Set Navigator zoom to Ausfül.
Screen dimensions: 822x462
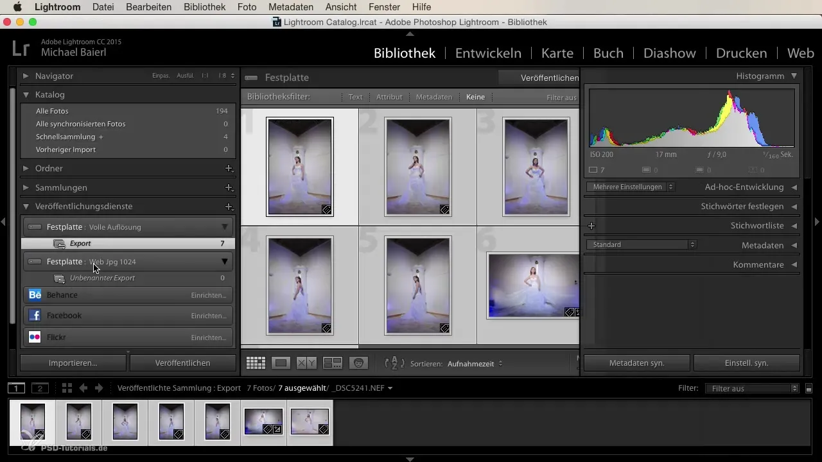coord(186,76)
